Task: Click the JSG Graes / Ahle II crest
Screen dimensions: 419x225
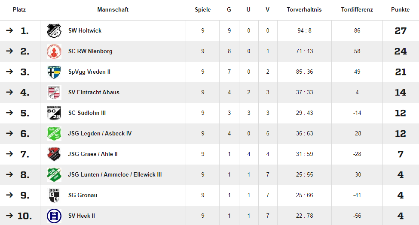Action: click(54, 154)
